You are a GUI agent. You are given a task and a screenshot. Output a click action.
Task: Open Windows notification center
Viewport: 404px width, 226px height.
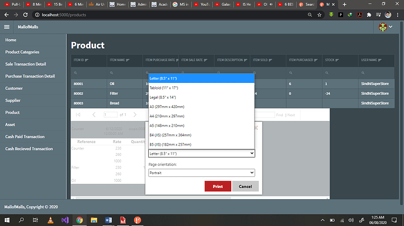click(x=394, y=220)
